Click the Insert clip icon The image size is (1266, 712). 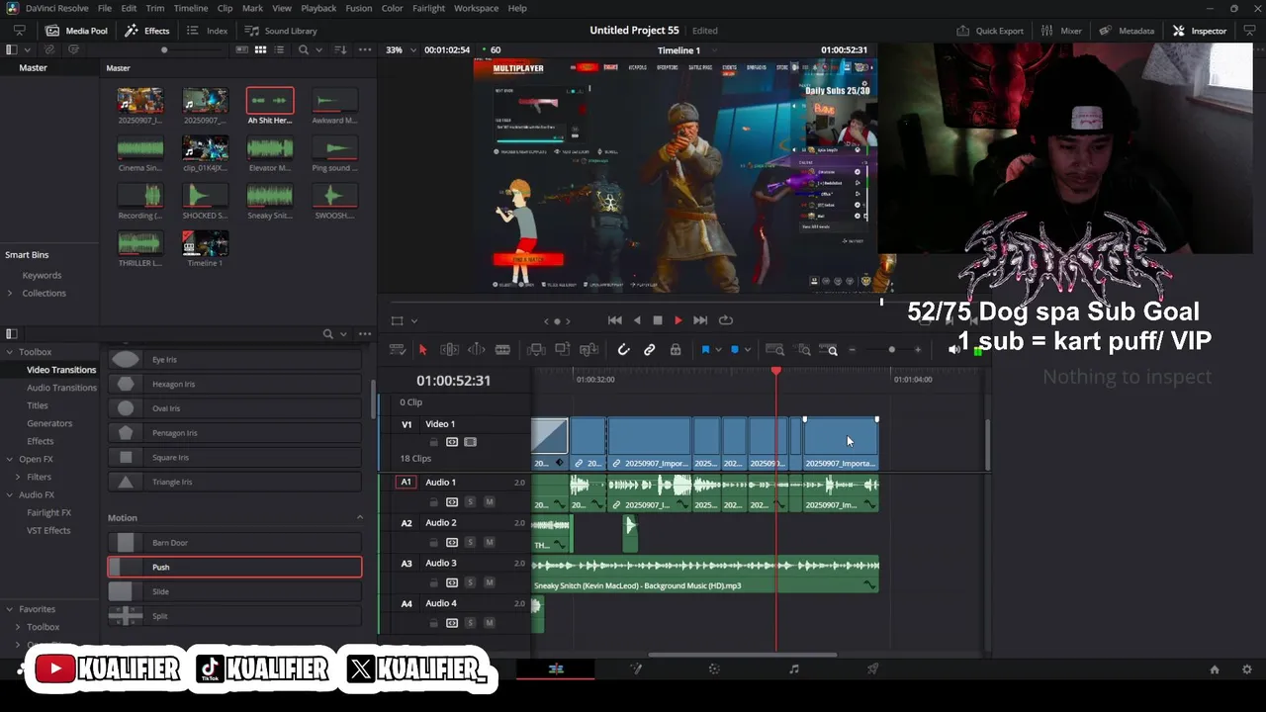536,350
